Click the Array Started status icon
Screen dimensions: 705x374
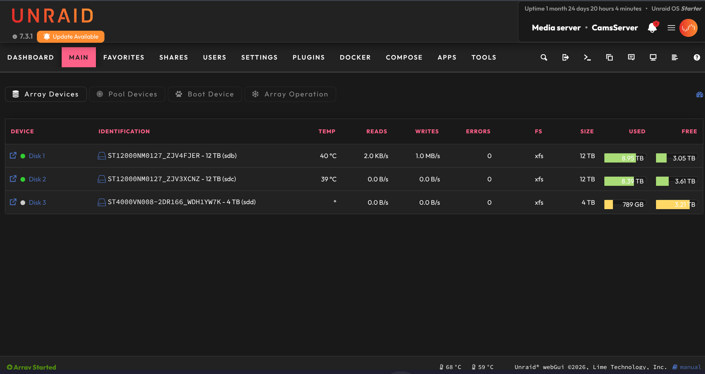(x=10, y=367)
